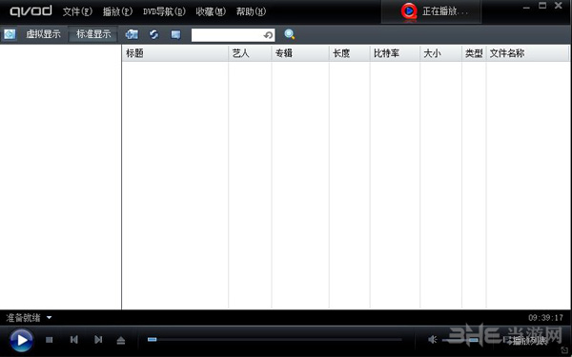Click the playback seek bar handle
The image size is (572, 357).
point(153,339)
